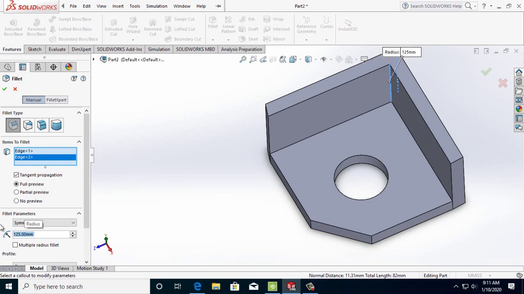Open Fillet help question mark icon
This screenshot has height=294, width=524.
click(x=84, y=78)
